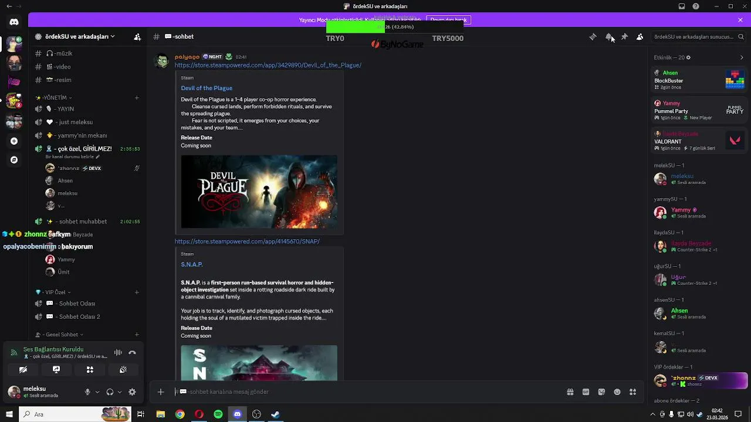Open add a server plus icon

click(x=14, y=141)
